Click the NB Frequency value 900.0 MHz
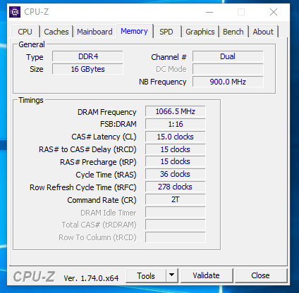The image size is (299, 293). pyautogui.click(x=228, y=82)
